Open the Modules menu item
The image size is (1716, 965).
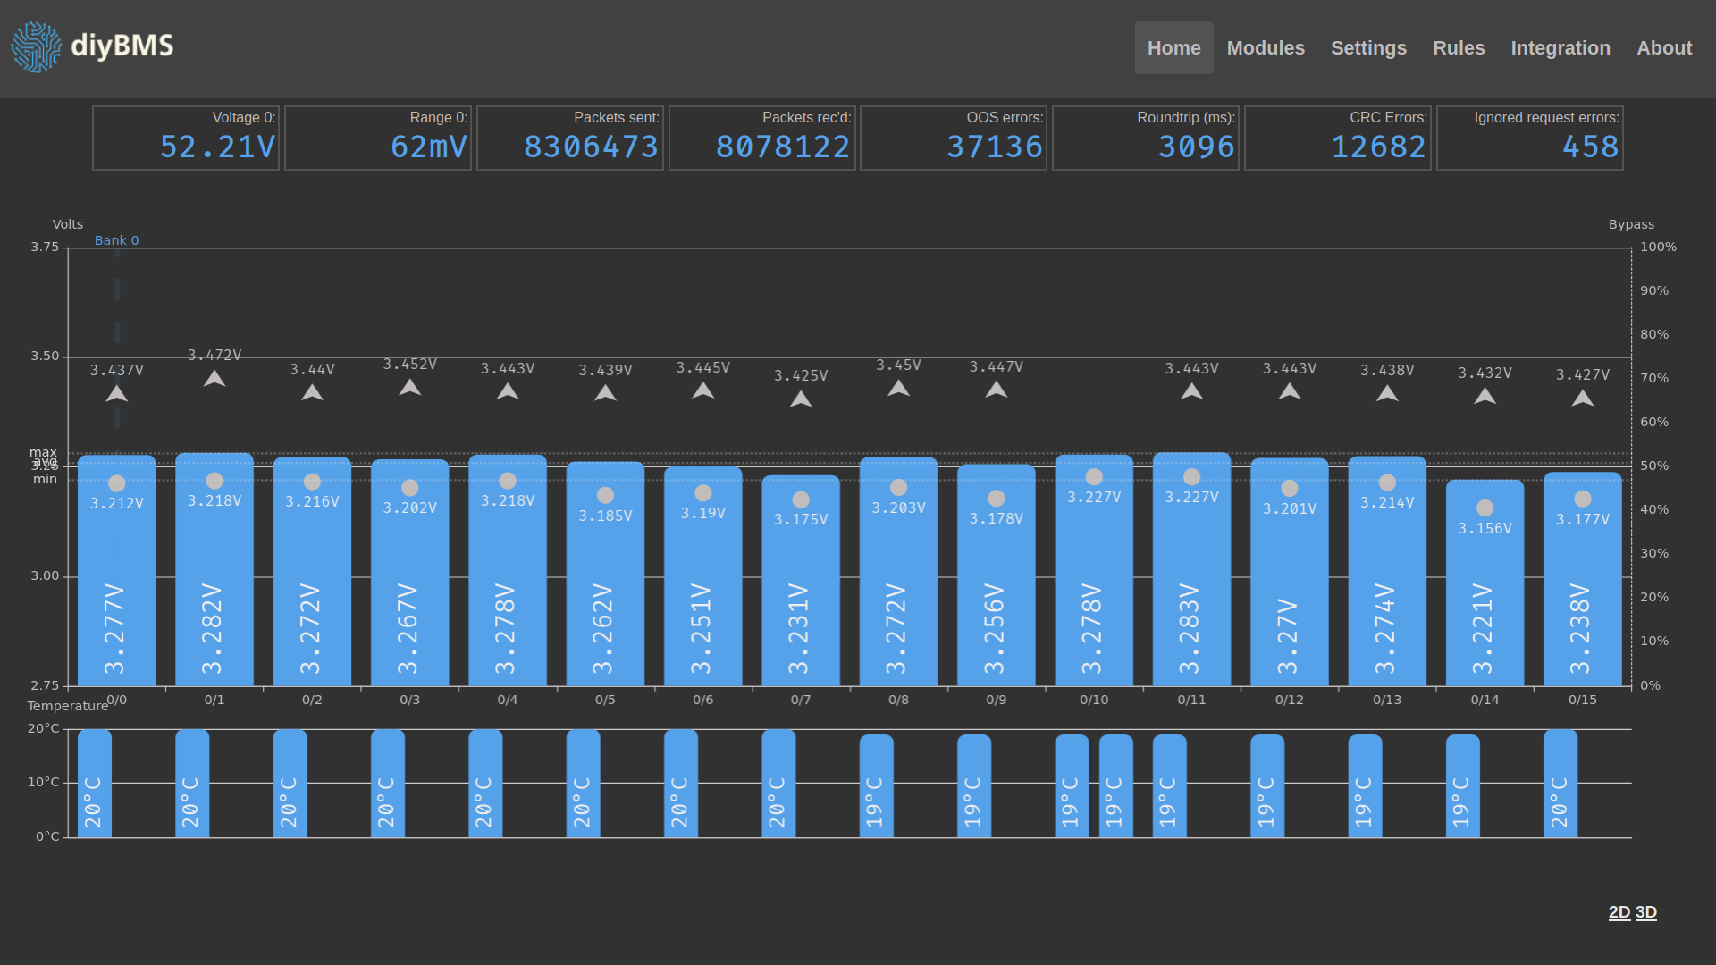pos(1265,48)
